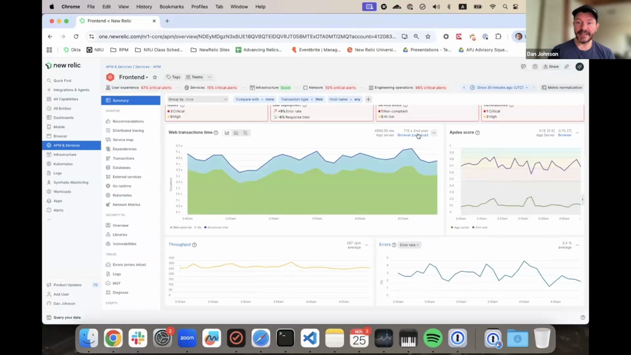
Task: Expand the Error rate dropdown
Action: pyautogui.click(x=409, y=245)
